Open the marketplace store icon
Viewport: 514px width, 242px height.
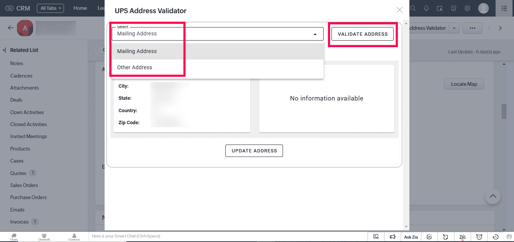click(453, 8)
